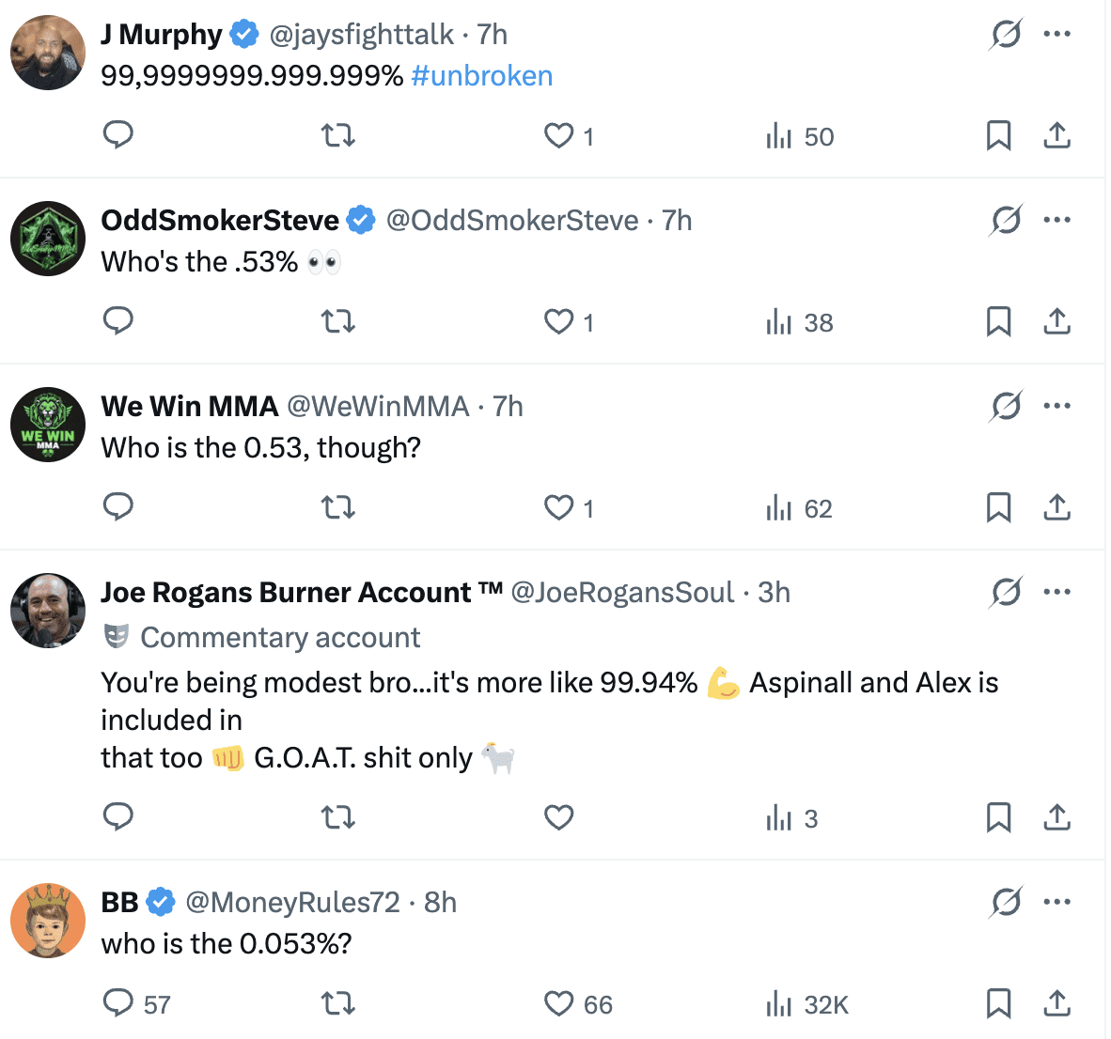Open three-dot menu on We Win MMA tweet
Screen dimensions: 1111x1039
pyautogui.click(x=1057, y=407)
